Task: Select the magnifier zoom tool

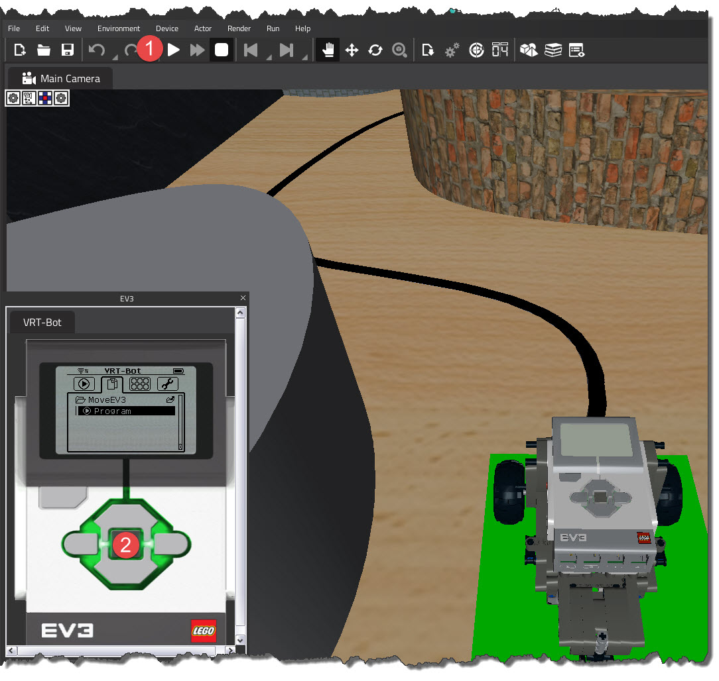Action: pos(399,50)
